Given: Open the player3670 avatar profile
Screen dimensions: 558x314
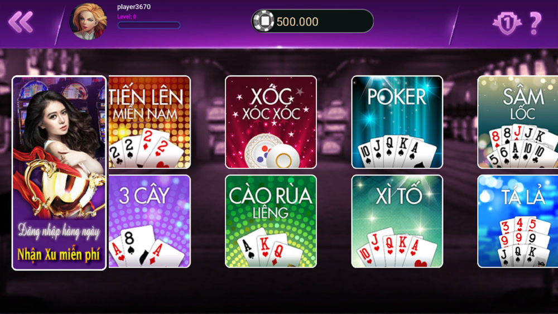Looking at the screenshot, I should tap(88, 21).
